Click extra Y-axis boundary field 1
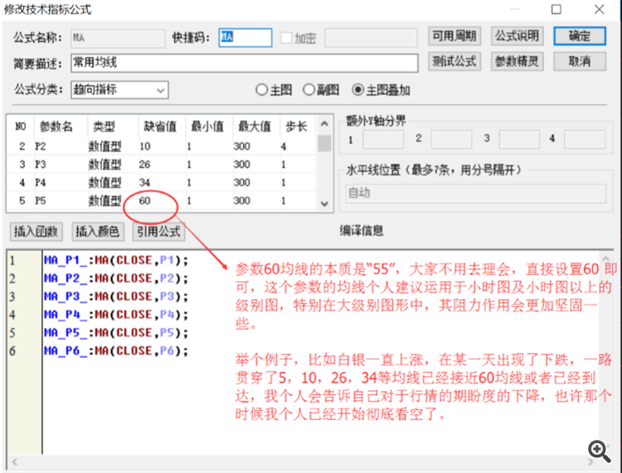622x473 pixels. 383,139
